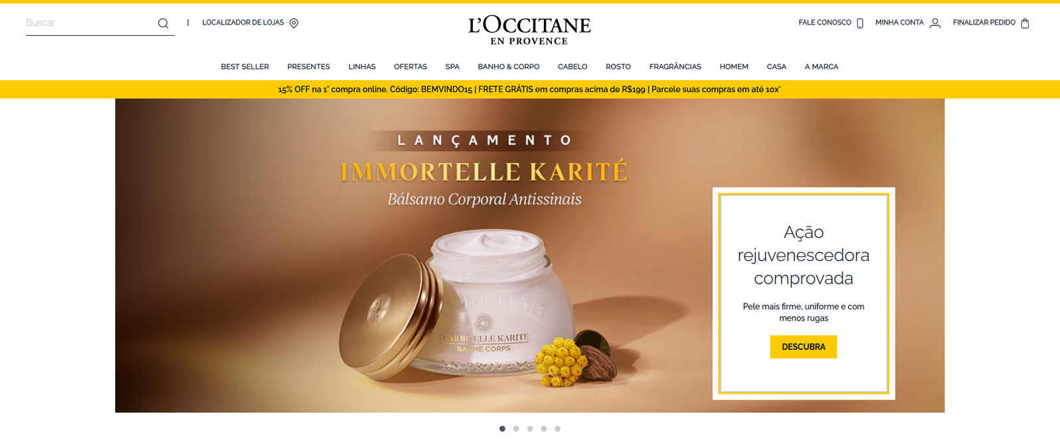Viewport: 1060px width, 442px height.
Task: Select the third carousel slide dot
Action: coord(530,429)
